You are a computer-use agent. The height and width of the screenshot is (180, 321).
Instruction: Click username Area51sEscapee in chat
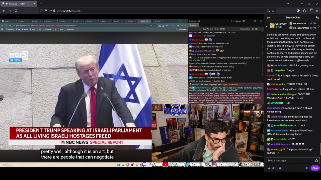pos(283,125)
